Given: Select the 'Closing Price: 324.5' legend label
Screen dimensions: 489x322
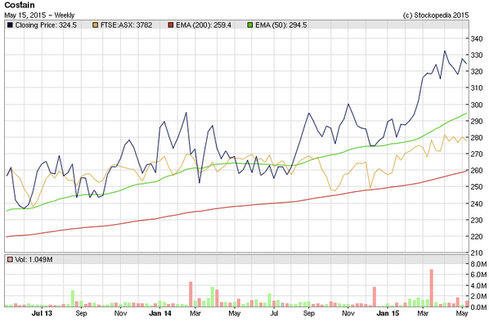Looking at the screenshot, I should [46, 25].
